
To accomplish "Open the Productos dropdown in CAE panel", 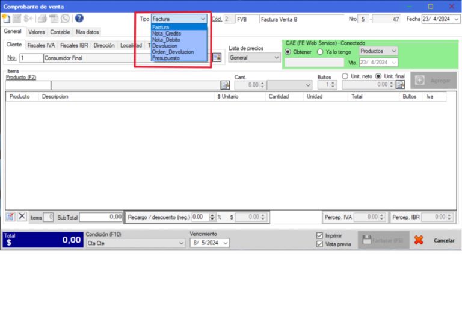I will tap(394, 51).
